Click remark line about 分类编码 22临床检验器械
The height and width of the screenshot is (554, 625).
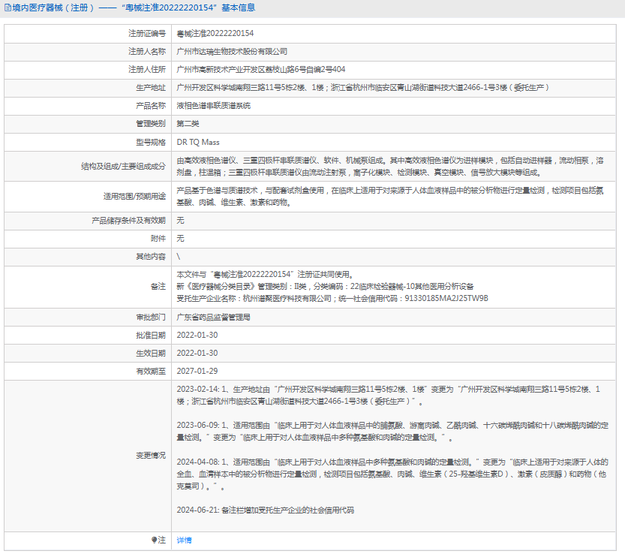[326, 286]
